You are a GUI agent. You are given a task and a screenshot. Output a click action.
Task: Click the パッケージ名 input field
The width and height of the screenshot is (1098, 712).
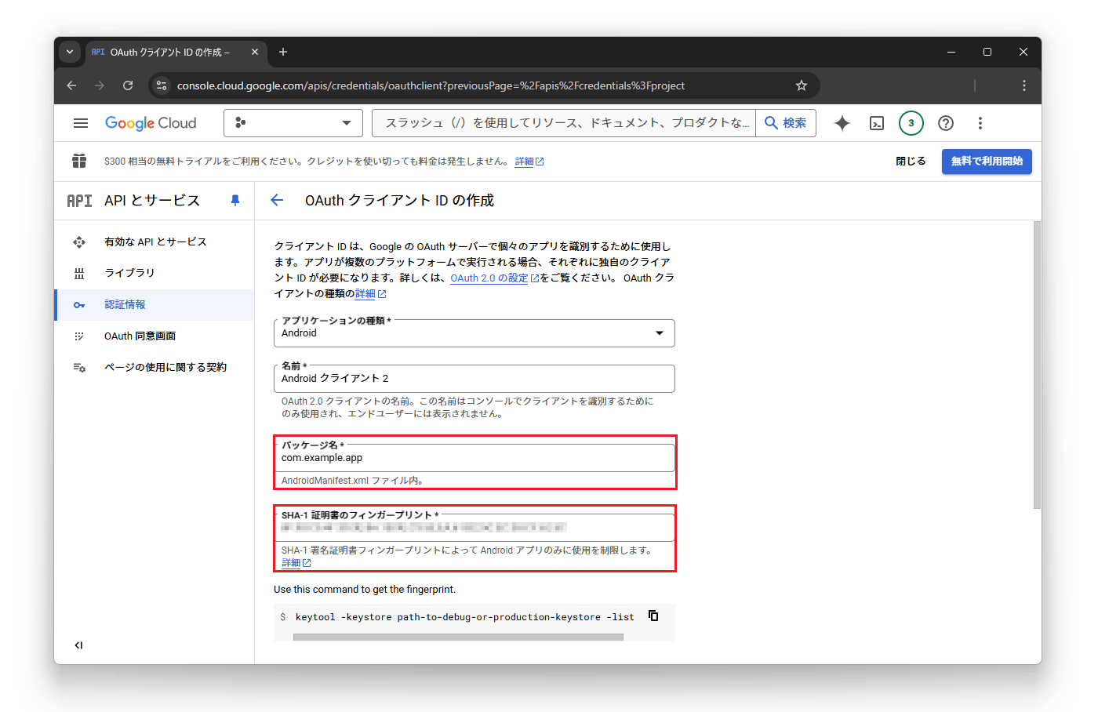point(474,458)
